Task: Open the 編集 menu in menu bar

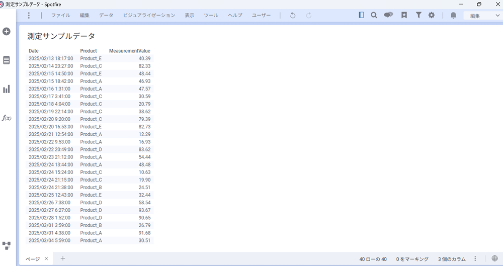Action: tap(85, 16)
